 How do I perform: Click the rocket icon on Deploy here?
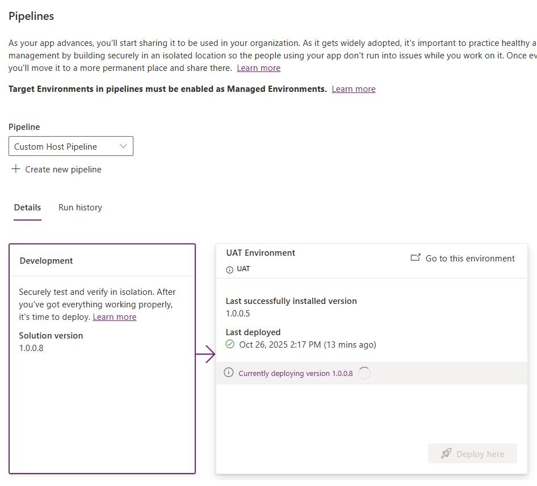pyautogui.click(x=446, y=454)
